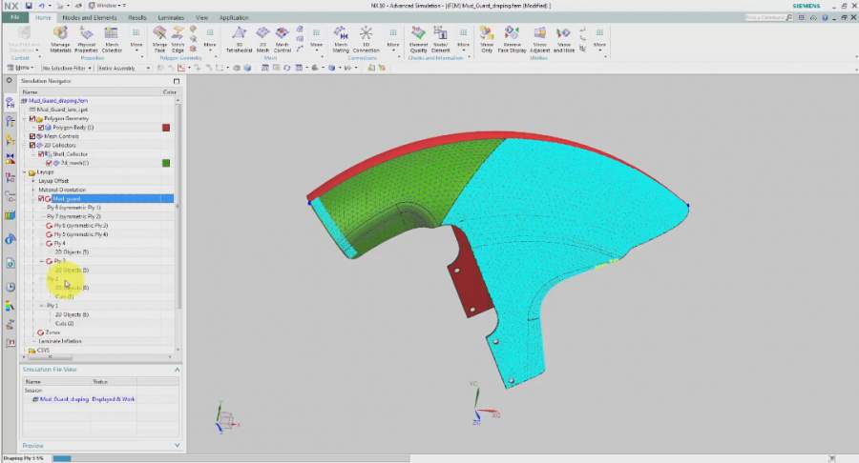Expand More dropdown in Properties group
This screenshot has width=859, height=463.
(136, 40)
